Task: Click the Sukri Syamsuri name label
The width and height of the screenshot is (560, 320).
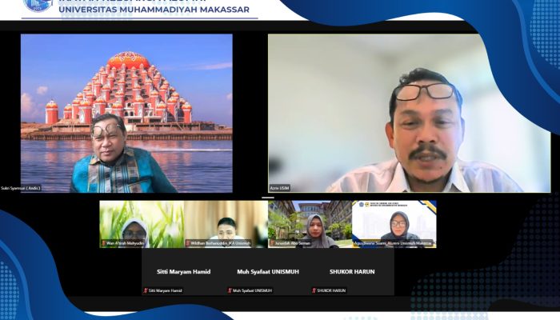Action: 21,188
